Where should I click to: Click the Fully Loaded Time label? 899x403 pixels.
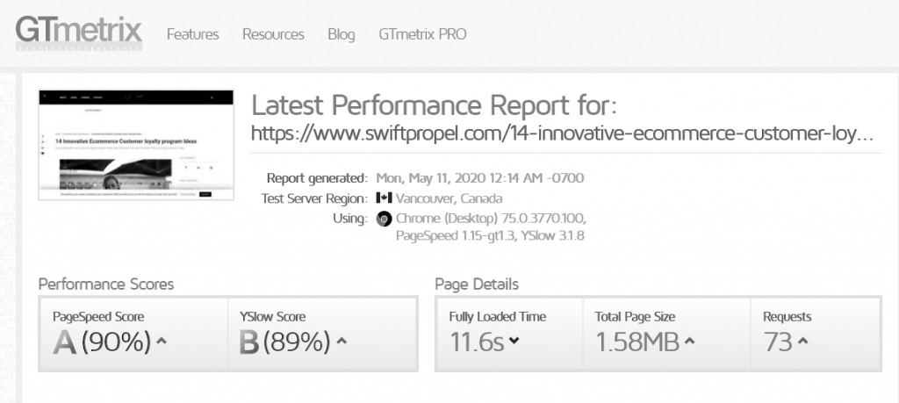(497, 317)
